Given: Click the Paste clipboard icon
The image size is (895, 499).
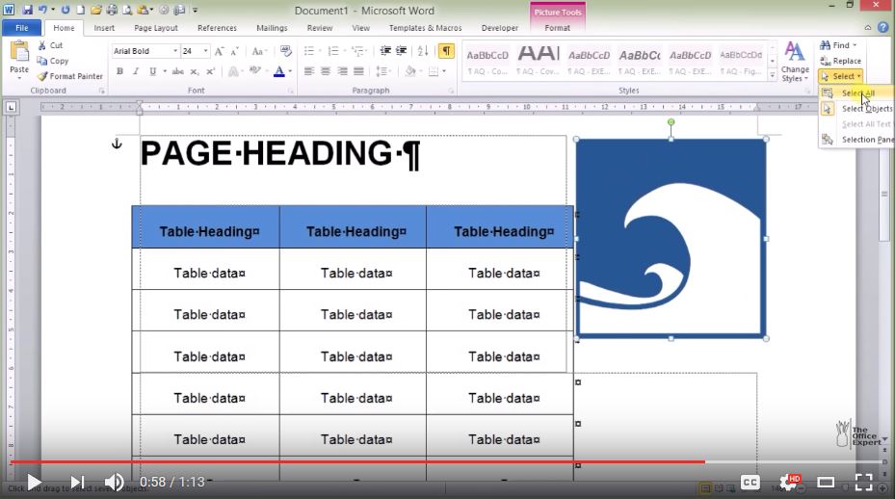Looking at the screenshot, I should (19, 53).
